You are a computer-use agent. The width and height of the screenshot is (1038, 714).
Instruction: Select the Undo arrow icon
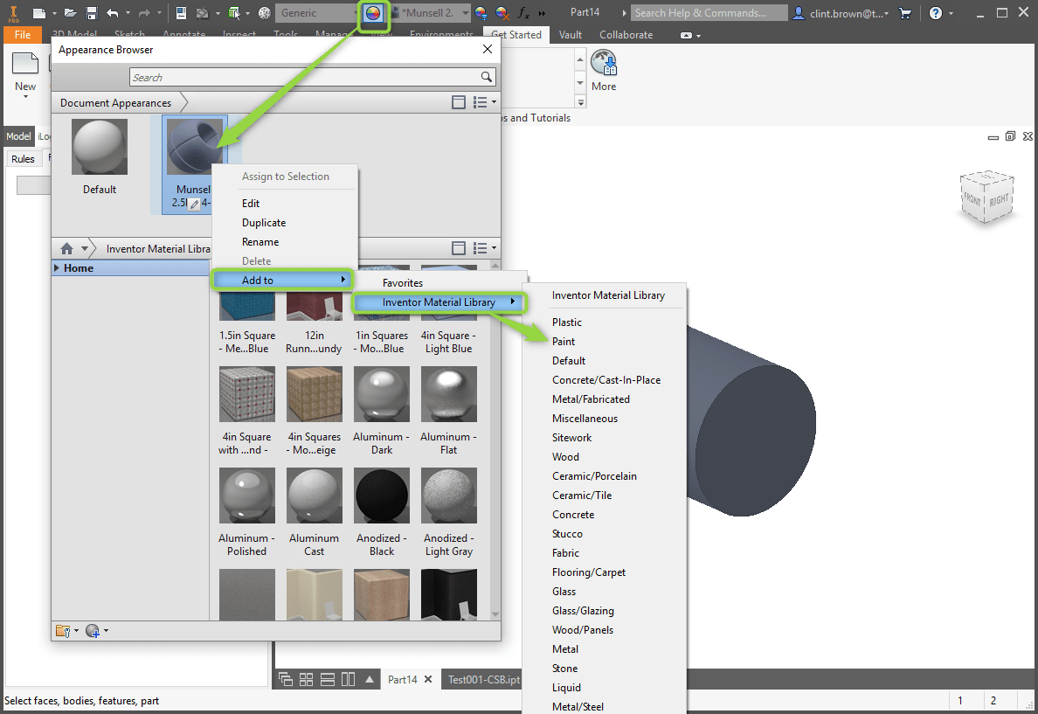point(110,12)
